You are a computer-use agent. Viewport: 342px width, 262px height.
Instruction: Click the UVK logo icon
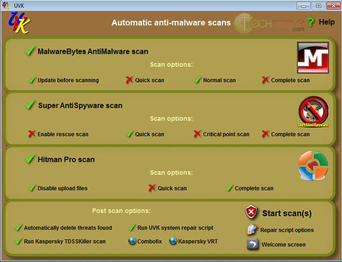pyautogui.click(x=19, y=23)
